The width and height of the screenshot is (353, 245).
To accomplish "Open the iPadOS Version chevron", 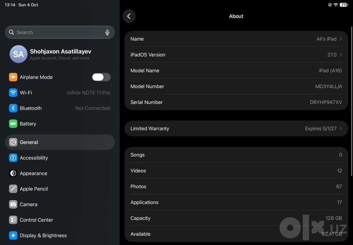I will tap(341, 55).
